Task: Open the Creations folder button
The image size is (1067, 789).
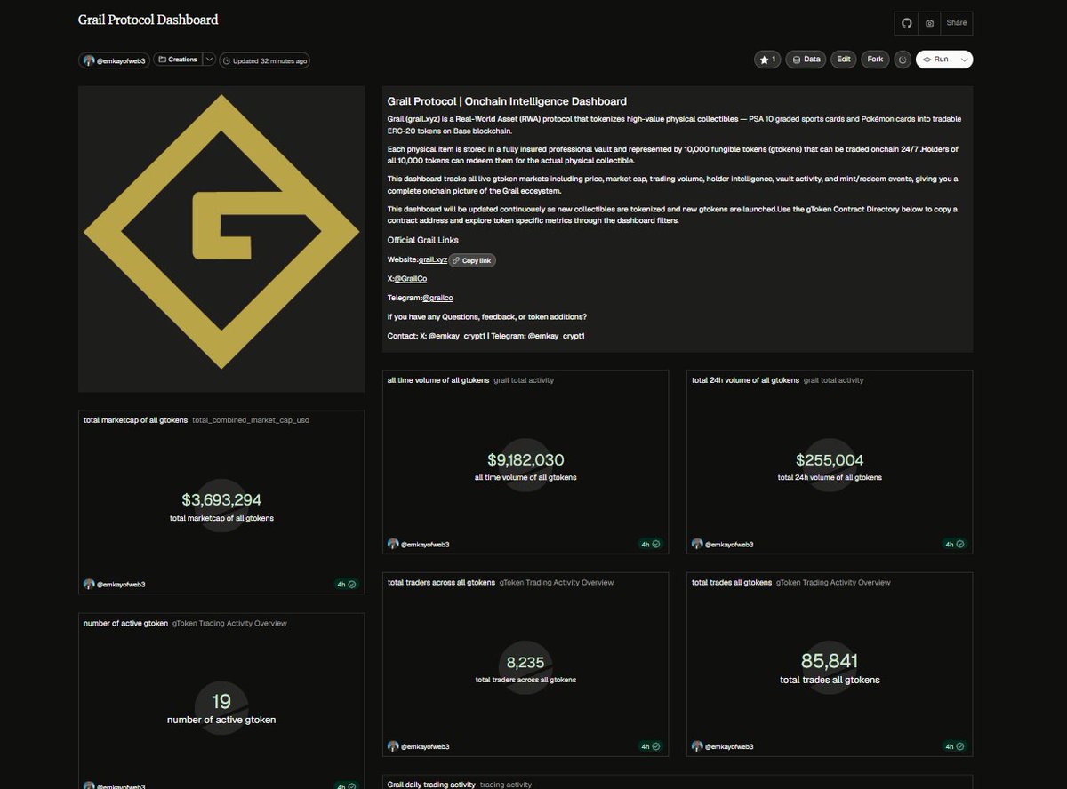Action: 178,60
